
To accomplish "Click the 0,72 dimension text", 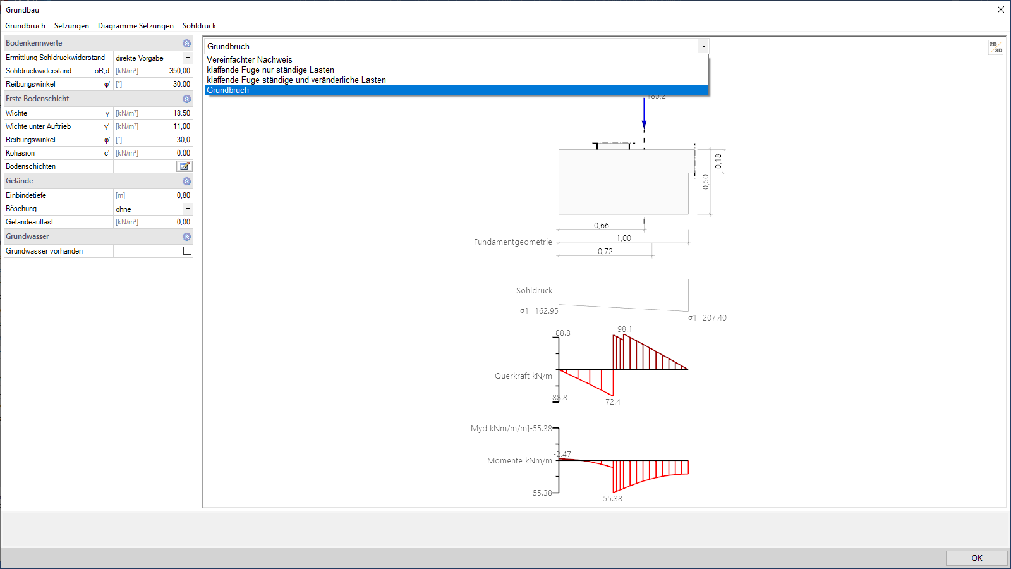I will (x=605, y=252).
